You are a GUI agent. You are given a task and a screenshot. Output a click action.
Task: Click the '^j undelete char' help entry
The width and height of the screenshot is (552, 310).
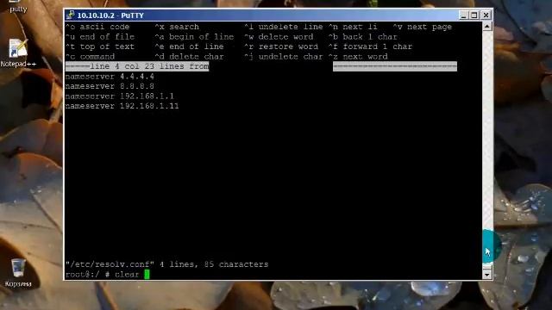coord(284,56)
